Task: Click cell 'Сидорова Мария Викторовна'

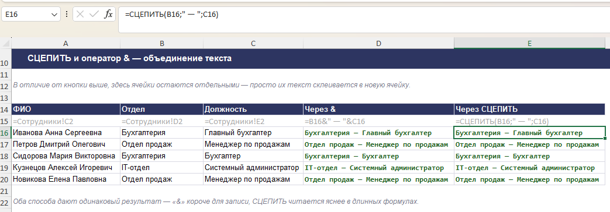Action: [x=66, y=156]
